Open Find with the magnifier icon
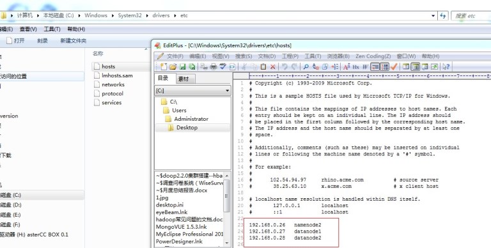The width and height of the screenshot is (491, 248). click(306, 66)
